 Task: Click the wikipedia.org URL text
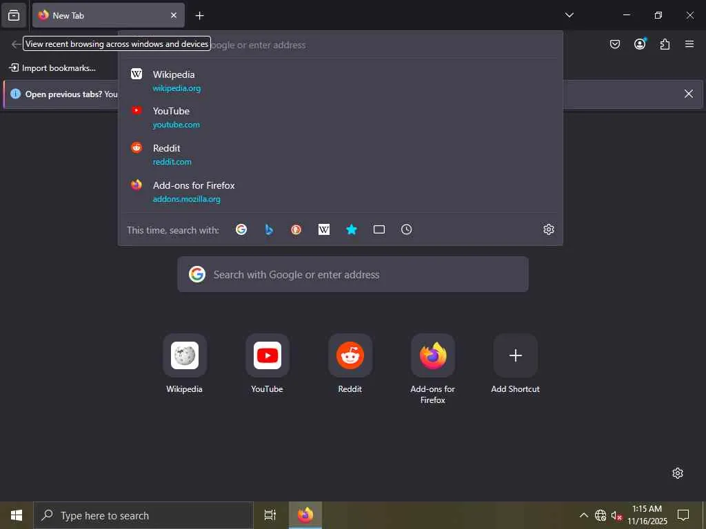(x=176, y=88)
